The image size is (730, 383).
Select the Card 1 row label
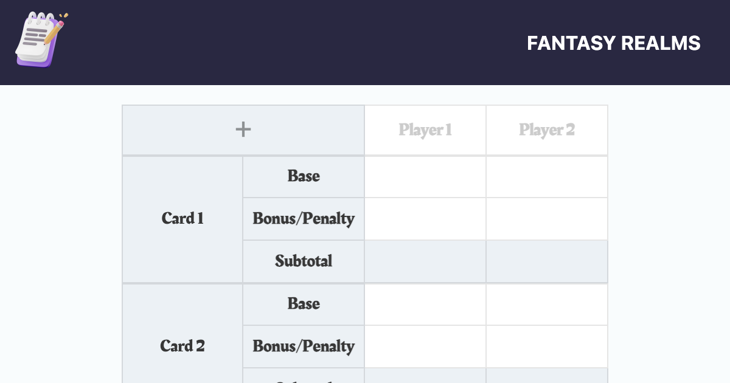[182, 219]
